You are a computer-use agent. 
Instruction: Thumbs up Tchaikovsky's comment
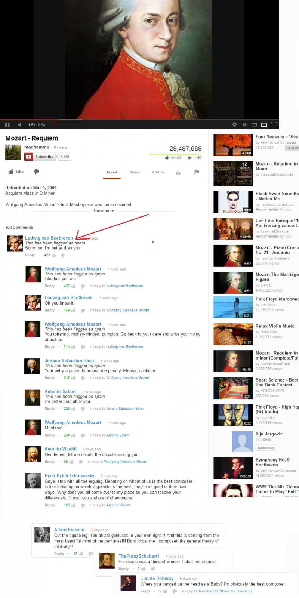pos(73,505)
